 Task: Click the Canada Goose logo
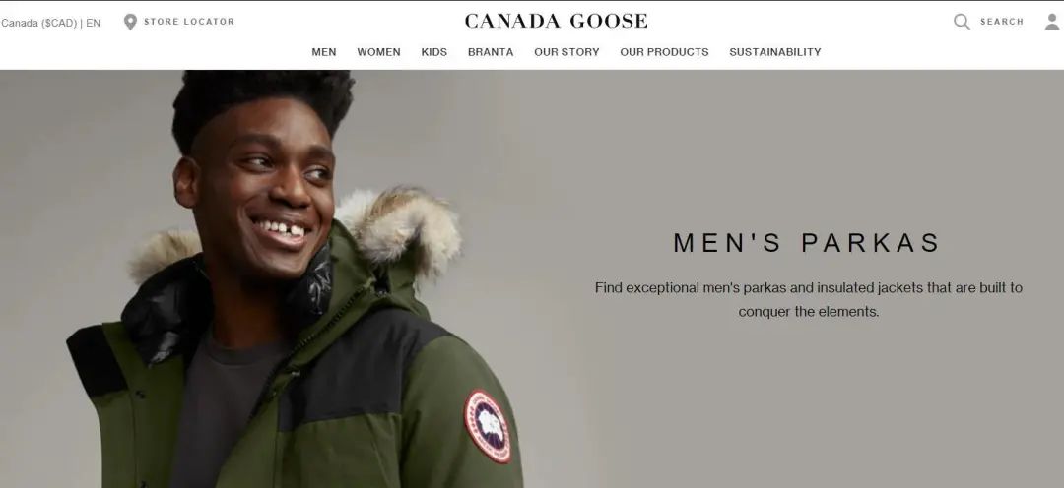[556, 21]
